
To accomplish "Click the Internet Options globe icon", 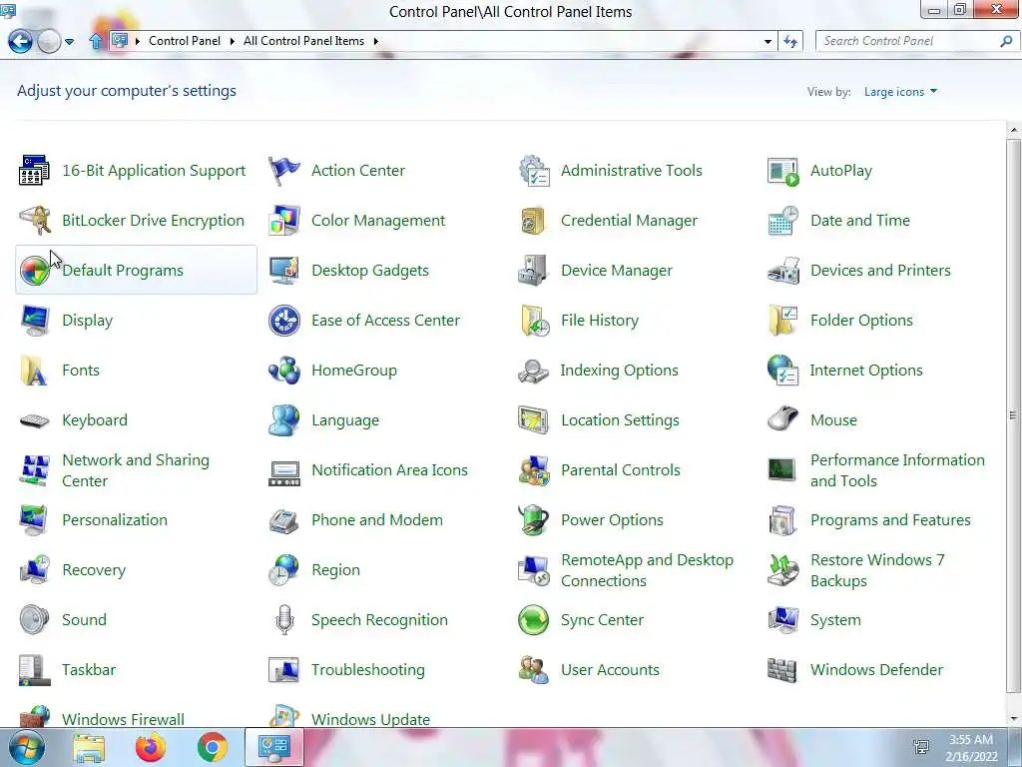I will point(782,371).
